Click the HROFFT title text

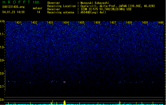coord(16,2)
